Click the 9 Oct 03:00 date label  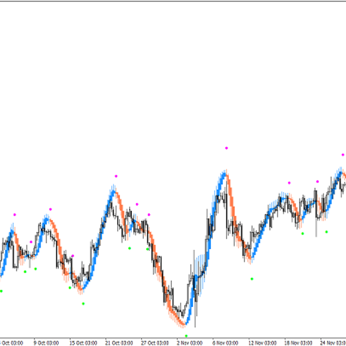coord(46,342)
